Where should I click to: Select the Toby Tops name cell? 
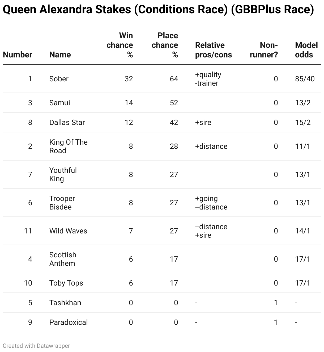pos(66,283)
